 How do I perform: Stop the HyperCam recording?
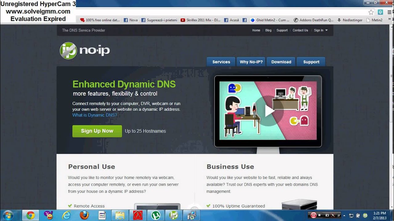[x=320, y=215]
